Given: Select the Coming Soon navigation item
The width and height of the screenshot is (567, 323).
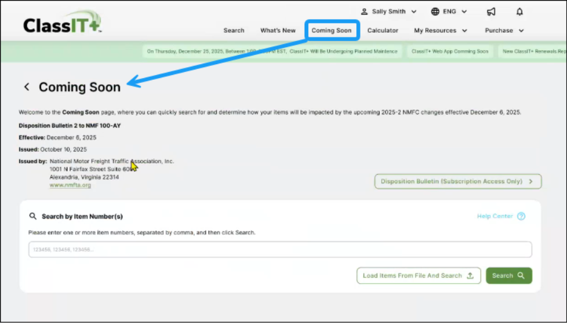Looking at the screenshot, I should pos(331,30).
